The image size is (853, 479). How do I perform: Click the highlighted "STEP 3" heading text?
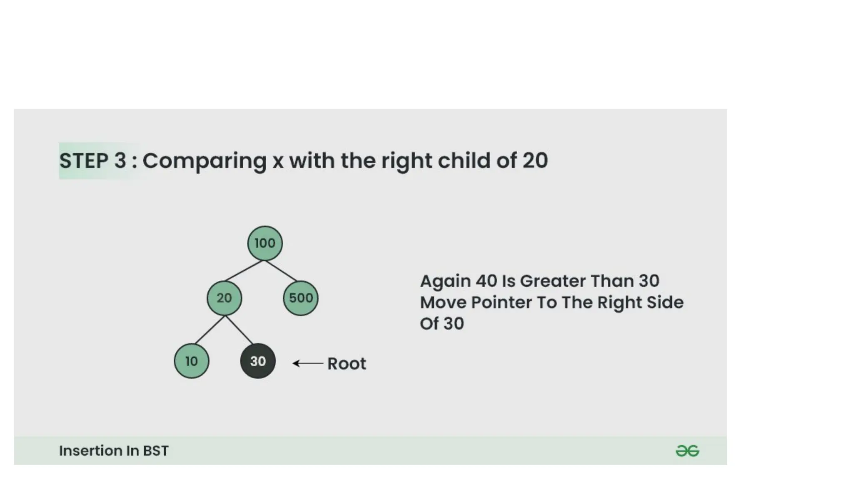[x=92, y=161]
